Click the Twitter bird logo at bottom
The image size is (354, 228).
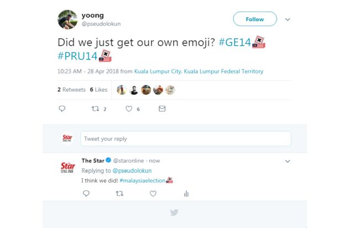coord(174,212)
